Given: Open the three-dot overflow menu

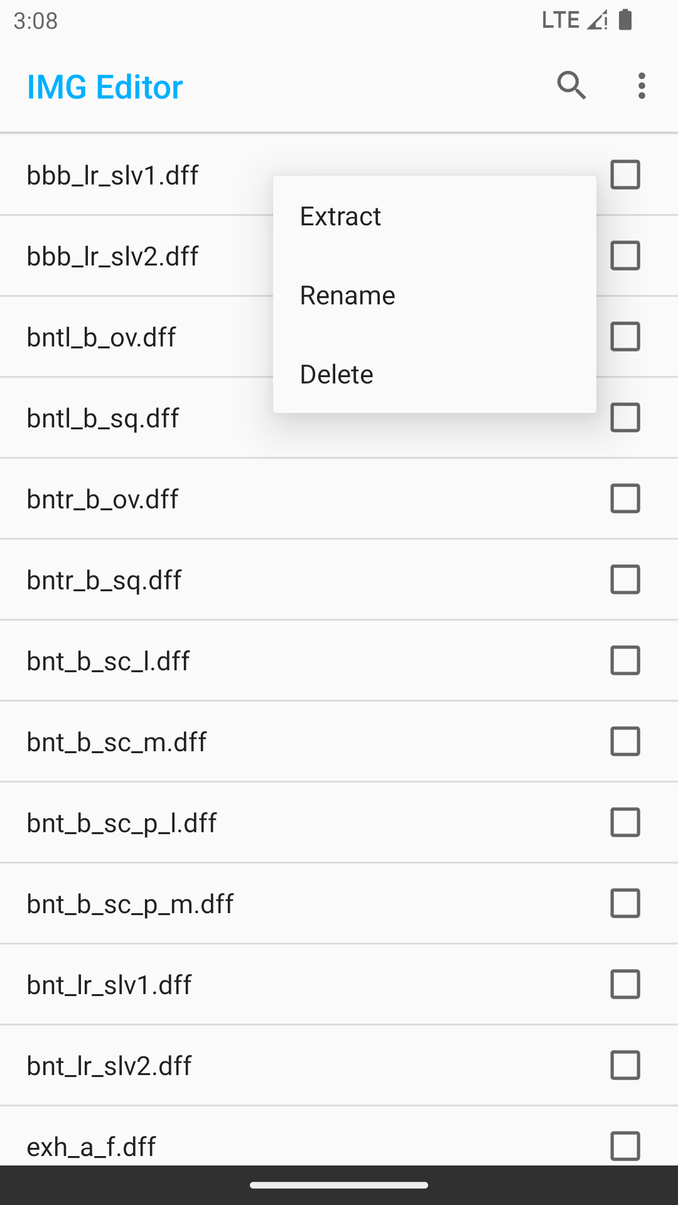Looking at the screenshot, I should pos(641,86).
